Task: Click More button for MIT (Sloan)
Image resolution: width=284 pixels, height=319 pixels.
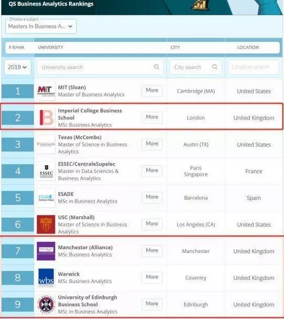Action: click(x=152, y=90)
